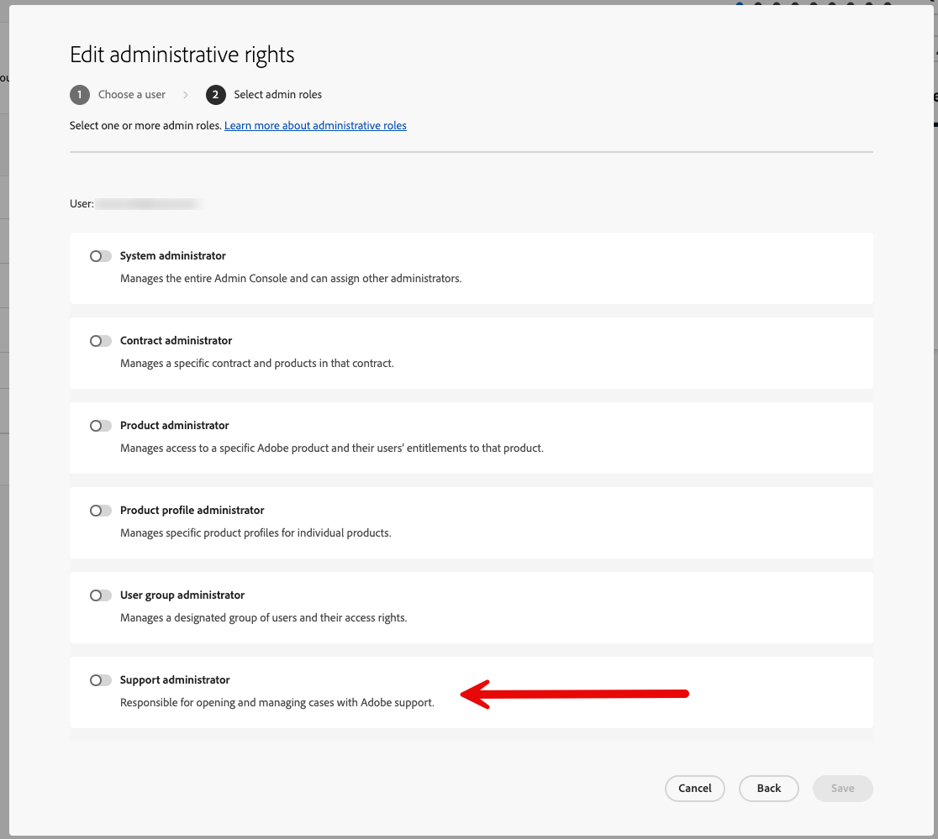Toggle Support administrator role on
This screenshot has width=938, height=839.
point(100,680)
